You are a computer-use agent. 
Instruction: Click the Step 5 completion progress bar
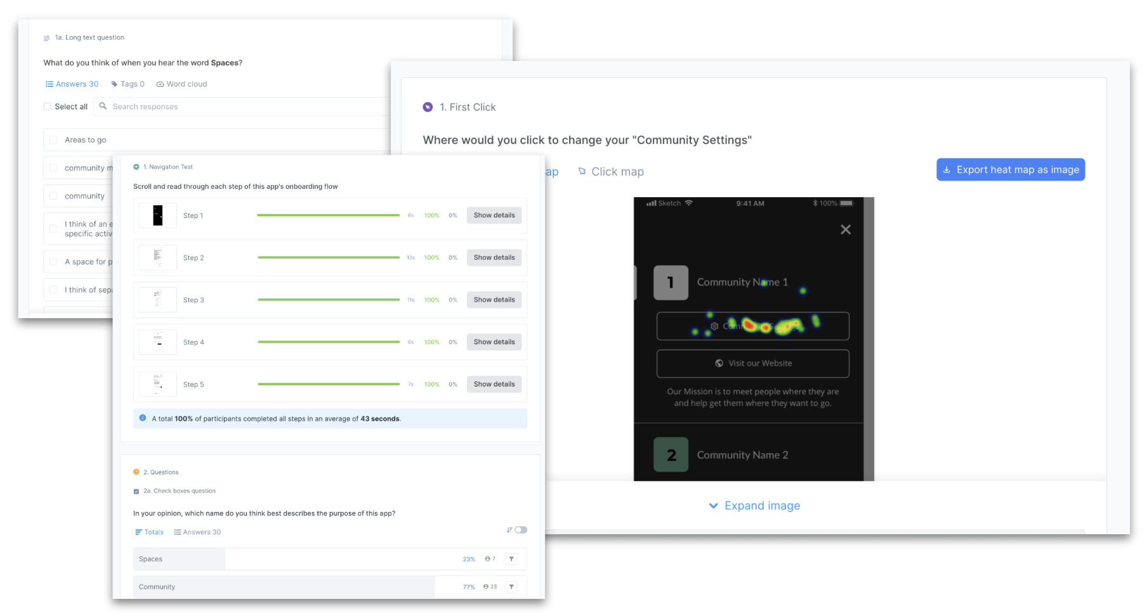pyautogui.click(x=329, y=384)
